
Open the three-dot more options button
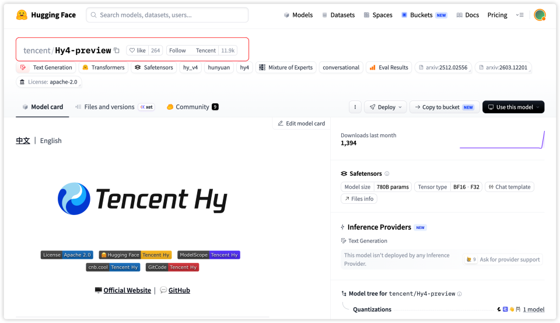point(355,107)
